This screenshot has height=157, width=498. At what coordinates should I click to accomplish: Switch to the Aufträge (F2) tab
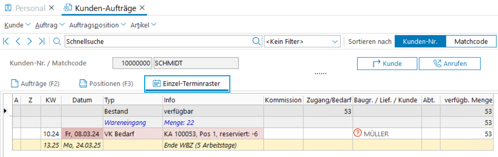click(x=35, y=83)
